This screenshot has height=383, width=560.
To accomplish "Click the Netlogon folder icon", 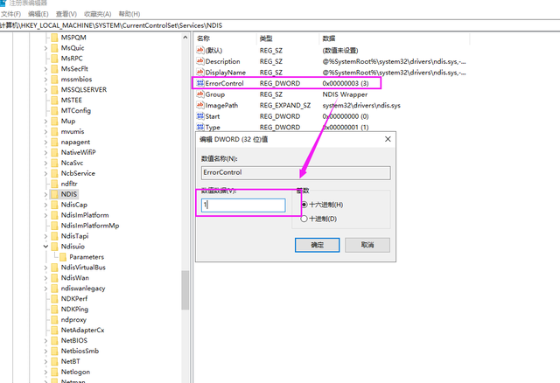I will pos(54,372).
